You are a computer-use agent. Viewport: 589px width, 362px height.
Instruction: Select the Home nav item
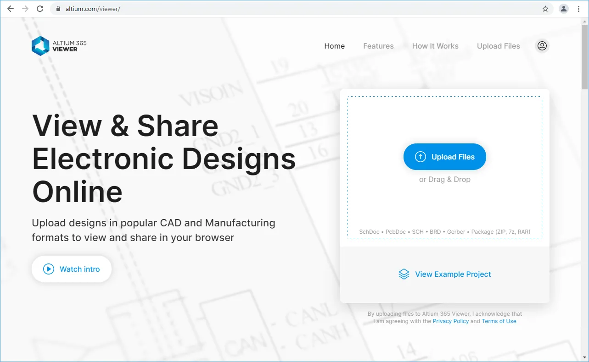(x=334, y=46)
